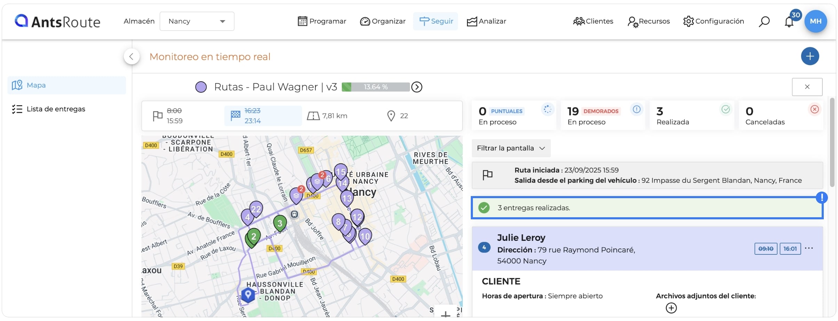Filter by 19 Demorados card
This screenshot has width=838, height=321.
[x=603, y=116]
